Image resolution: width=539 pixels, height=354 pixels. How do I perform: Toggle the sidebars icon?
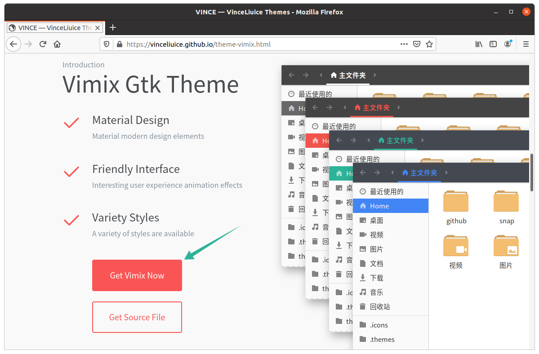pyautogui.click(x=493, y=44)
